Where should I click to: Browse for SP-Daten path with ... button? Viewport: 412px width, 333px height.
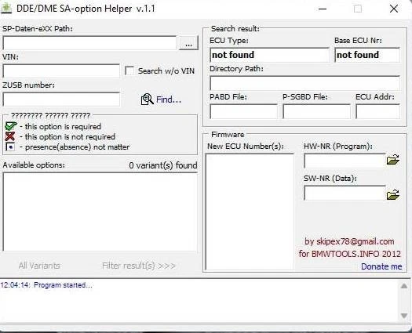[x=188, y=43]
